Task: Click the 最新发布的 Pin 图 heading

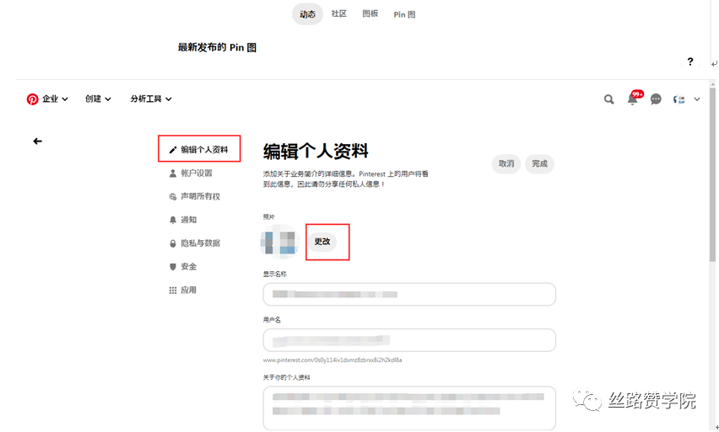Action: (x=217, y=47)
